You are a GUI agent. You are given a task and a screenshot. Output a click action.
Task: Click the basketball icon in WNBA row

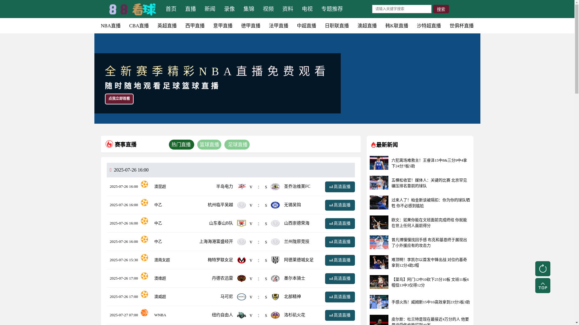coord(144,313)
